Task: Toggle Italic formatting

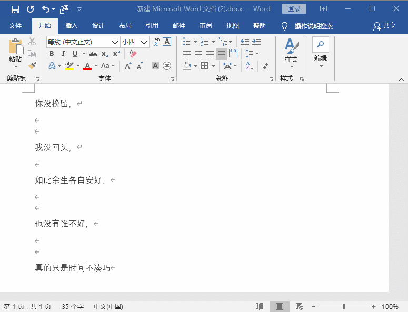Action: (x=63, y=54)
